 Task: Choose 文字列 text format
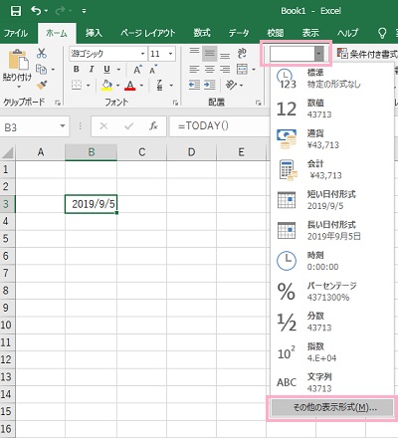332,382
